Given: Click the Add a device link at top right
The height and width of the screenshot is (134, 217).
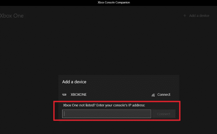Looking at the screenshot, I should click(199, 16).
